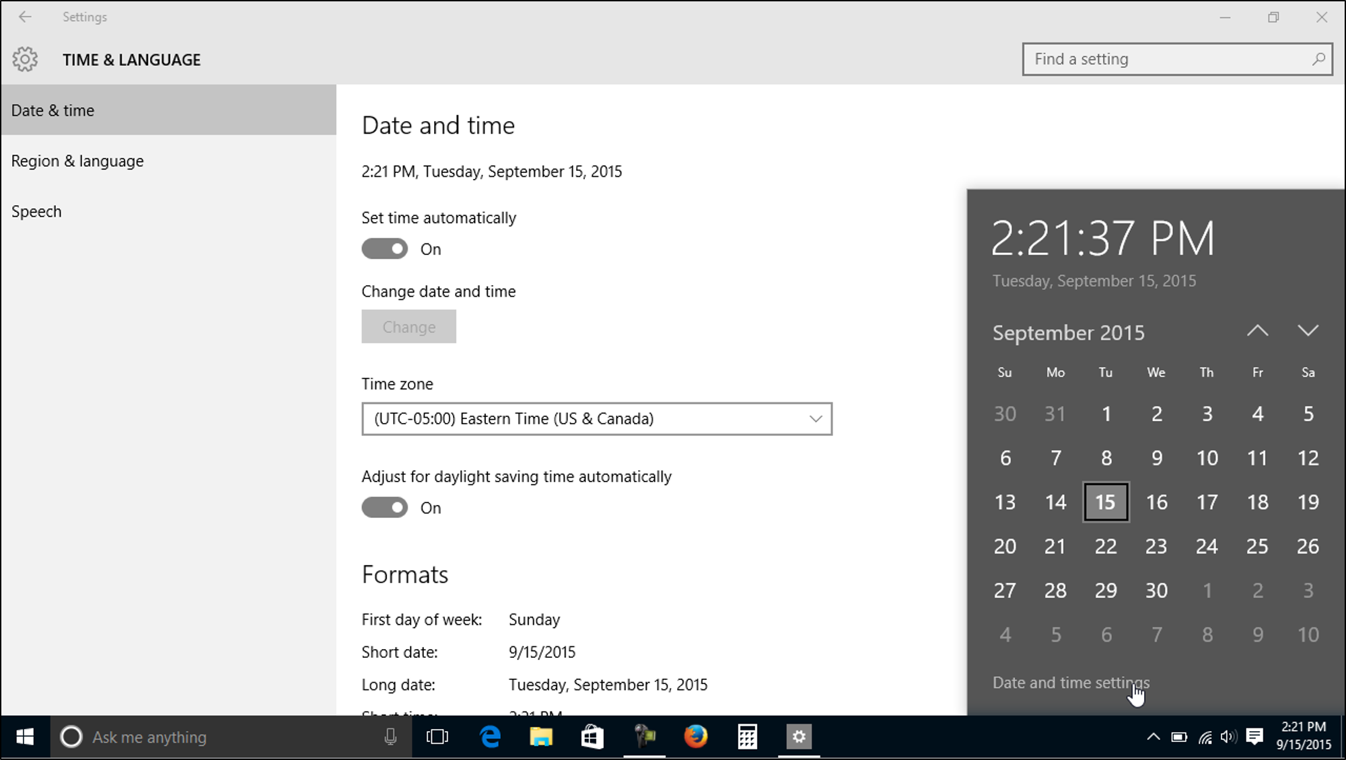1346x760 pixels.
Task: Click the Search bar in taskbar
Action: (x=227, y=737)
